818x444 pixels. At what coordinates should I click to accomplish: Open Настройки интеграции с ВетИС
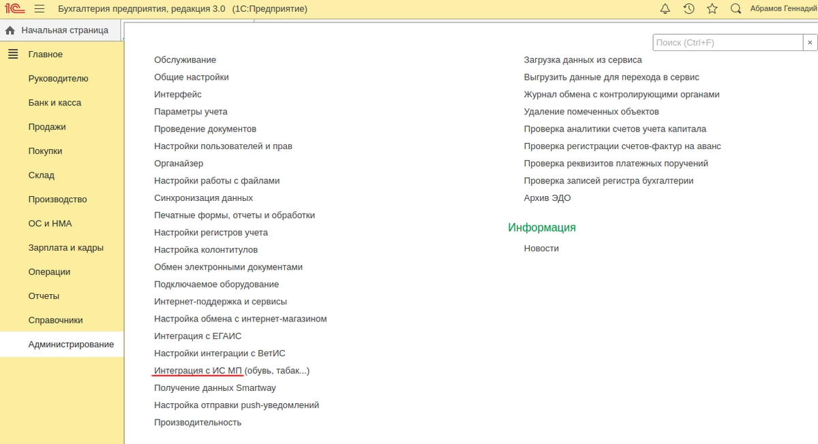219,353
